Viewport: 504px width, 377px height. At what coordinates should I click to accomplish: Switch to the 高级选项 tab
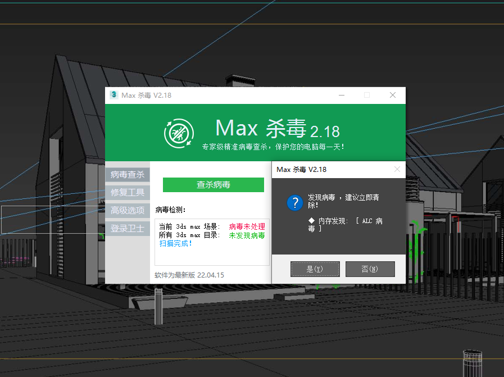tap(128, 211)
